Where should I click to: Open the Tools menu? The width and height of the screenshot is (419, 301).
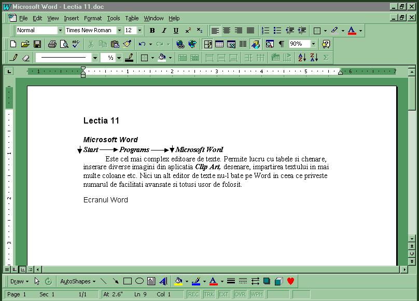tap(113, 18)
